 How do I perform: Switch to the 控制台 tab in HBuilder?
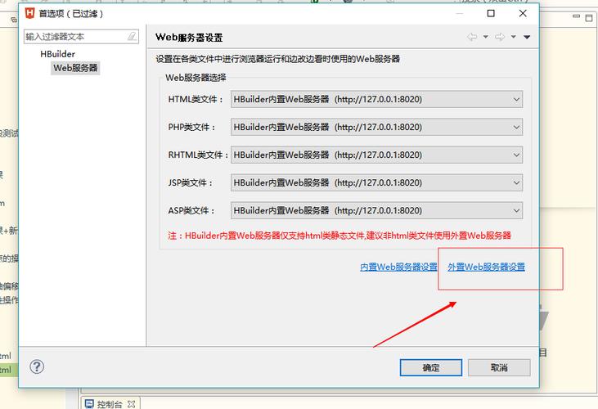coord(110,404)
